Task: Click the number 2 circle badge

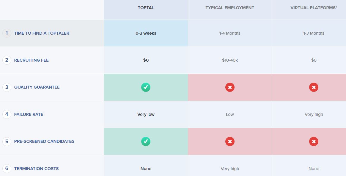Action: tap(7, 60)
